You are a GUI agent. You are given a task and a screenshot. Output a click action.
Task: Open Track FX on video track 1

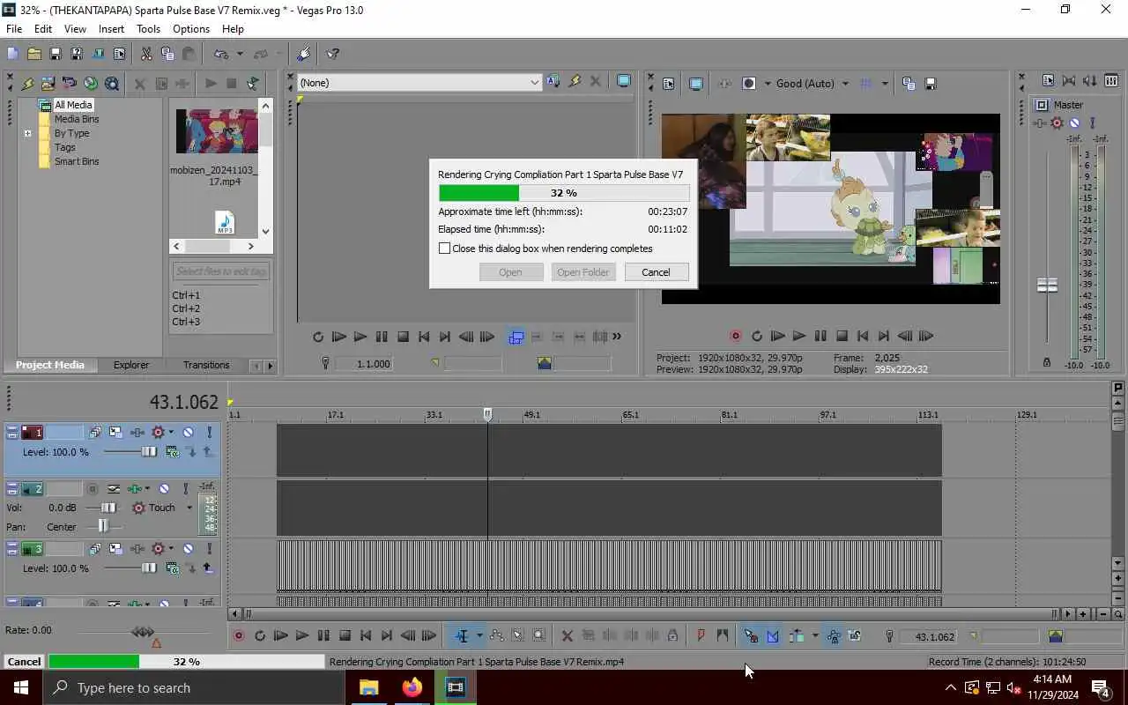pyautogui.click(x=137, y=432)
